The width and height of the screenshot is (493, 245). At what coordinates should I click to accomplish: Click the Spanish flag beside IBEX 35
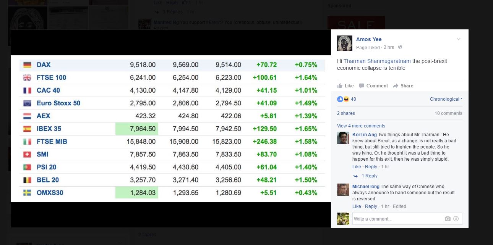point(27,129)
